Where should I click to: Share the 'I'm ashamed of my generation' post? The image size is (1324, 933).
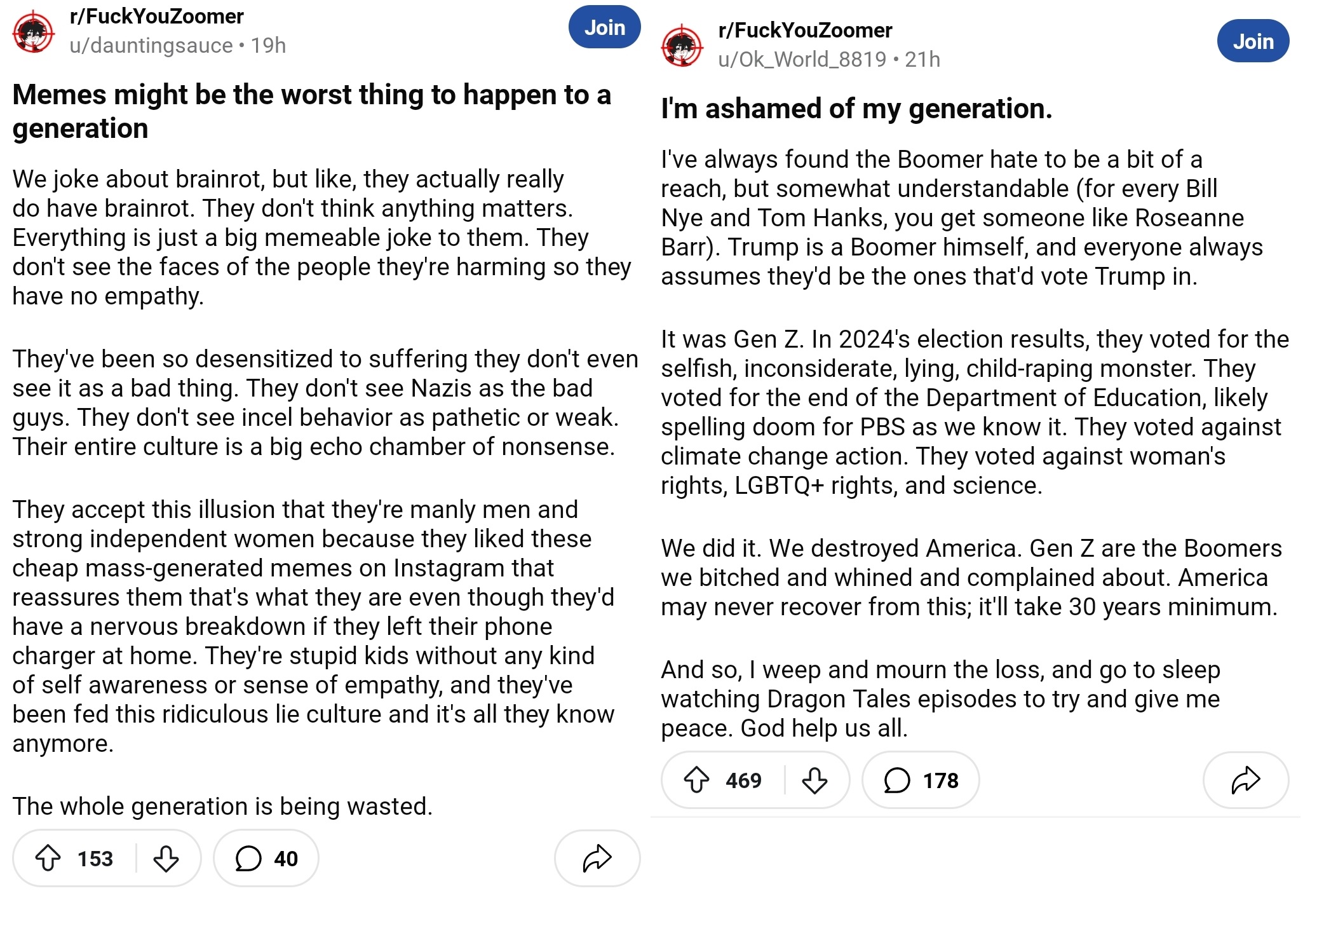(x=1245, y=780)
